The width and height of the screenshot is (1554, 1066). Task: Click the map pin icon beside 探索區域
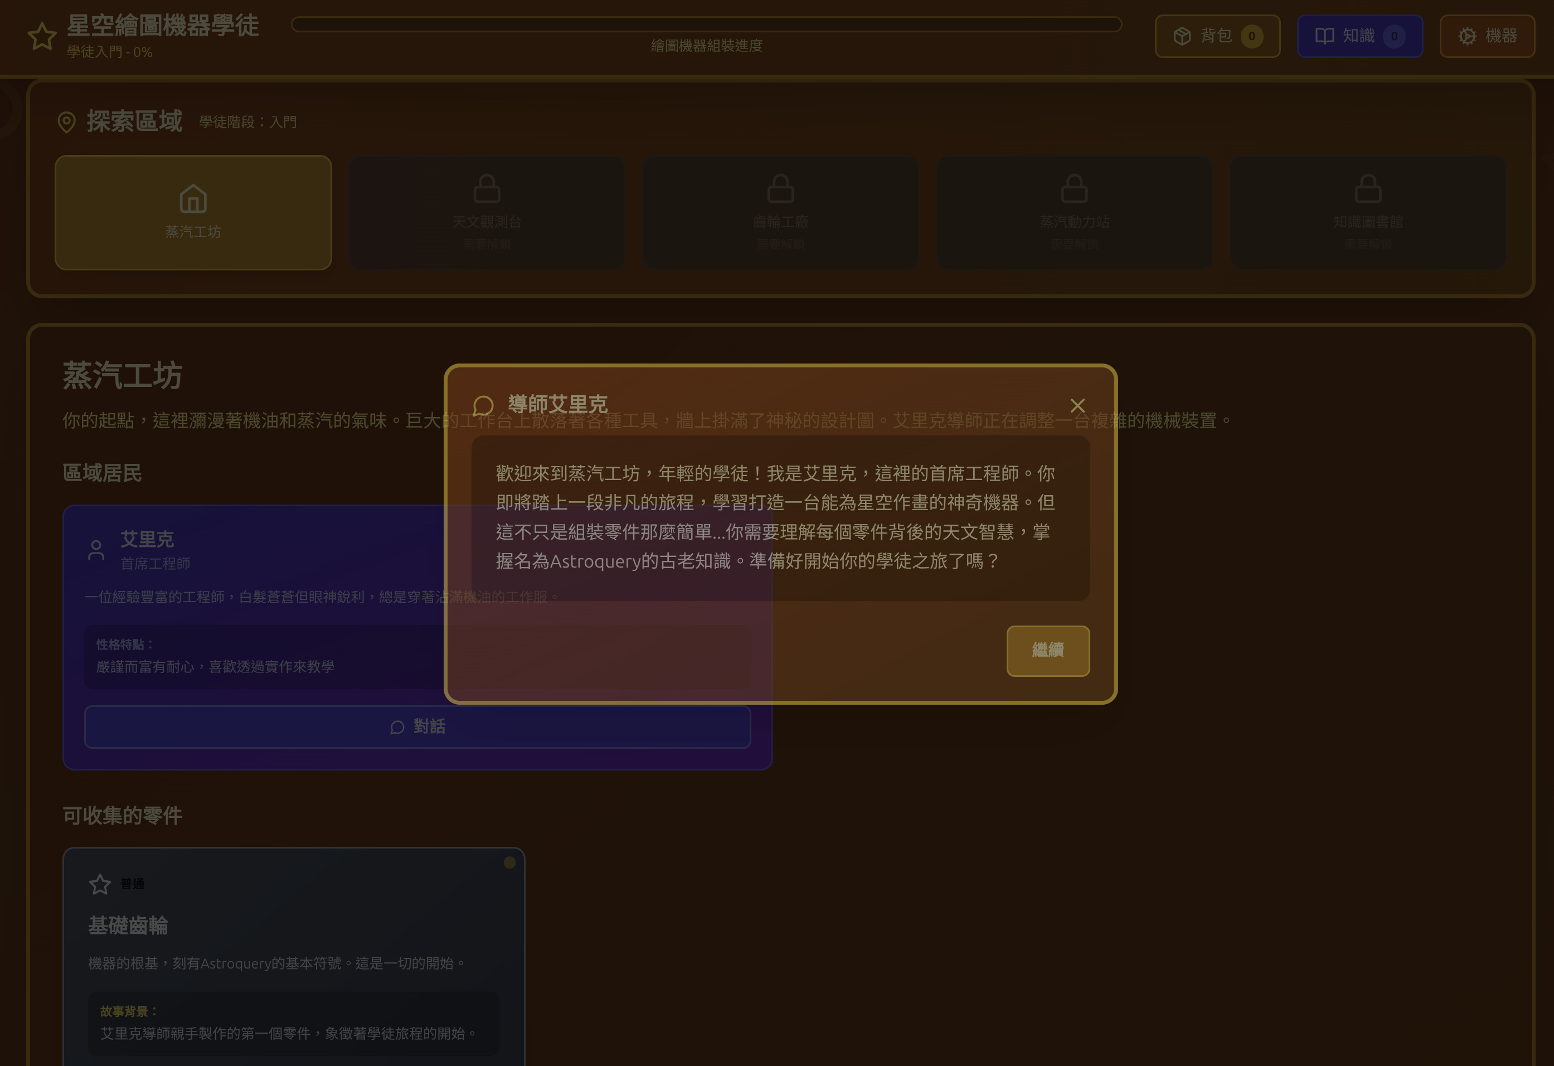(x=66, y=122)
